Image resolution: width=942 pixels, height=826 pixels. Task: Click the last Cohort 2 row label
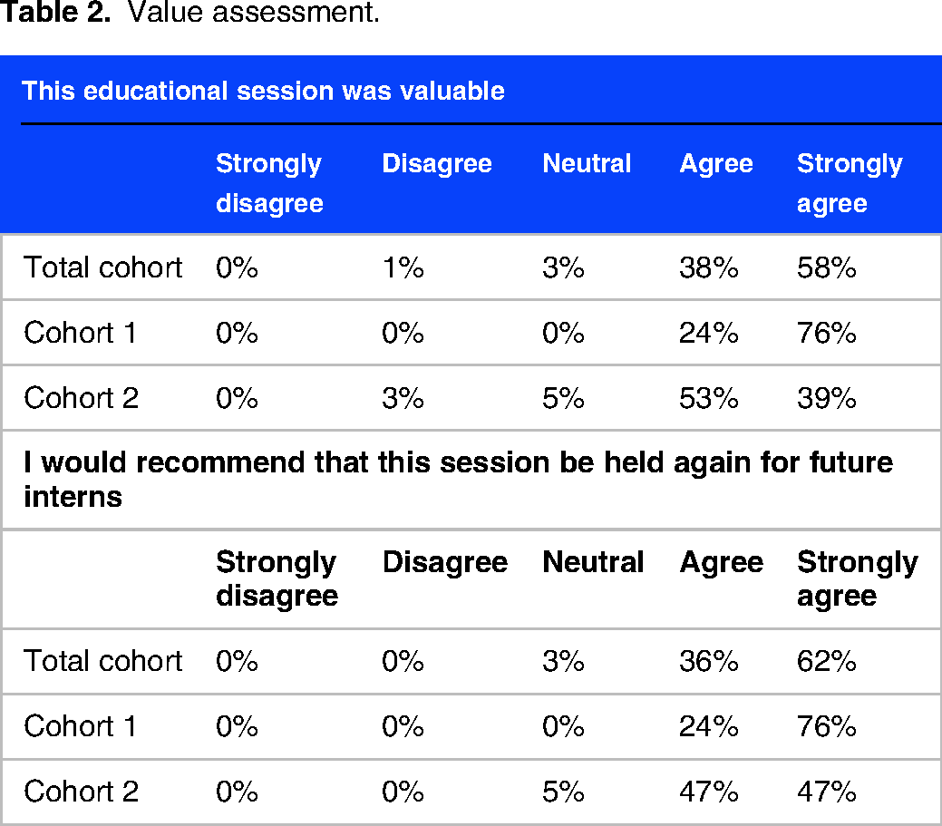[x=81, y=792]
